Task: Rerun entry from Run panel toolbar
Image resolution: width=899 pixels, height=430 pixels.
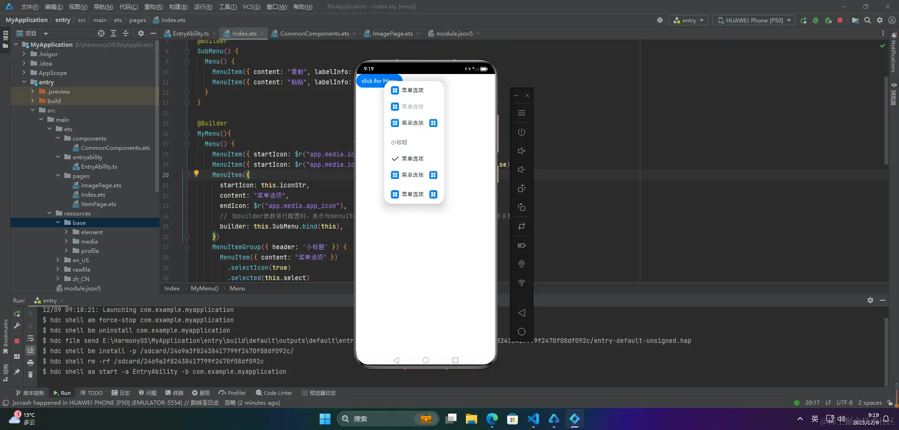Action: coord(17,314)
